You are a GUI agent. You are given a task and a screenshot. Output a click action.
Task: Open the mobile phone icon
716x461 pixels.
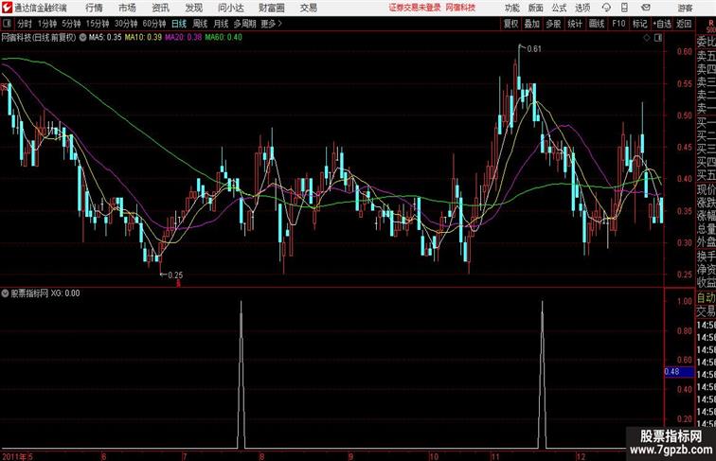(x=625, y=8)
